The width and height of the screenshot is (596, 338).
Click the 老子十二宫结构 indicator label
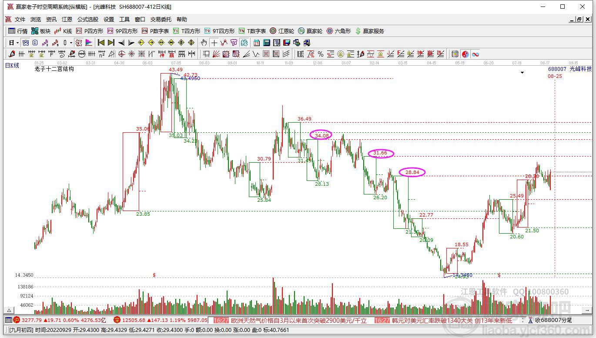54,69
